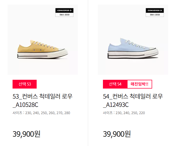The height and width of the screenshot is (146, 179).
Task: Click 컨버스 코리아 label on the right badge
Action: pyautogui.click(x=155, y=15)
